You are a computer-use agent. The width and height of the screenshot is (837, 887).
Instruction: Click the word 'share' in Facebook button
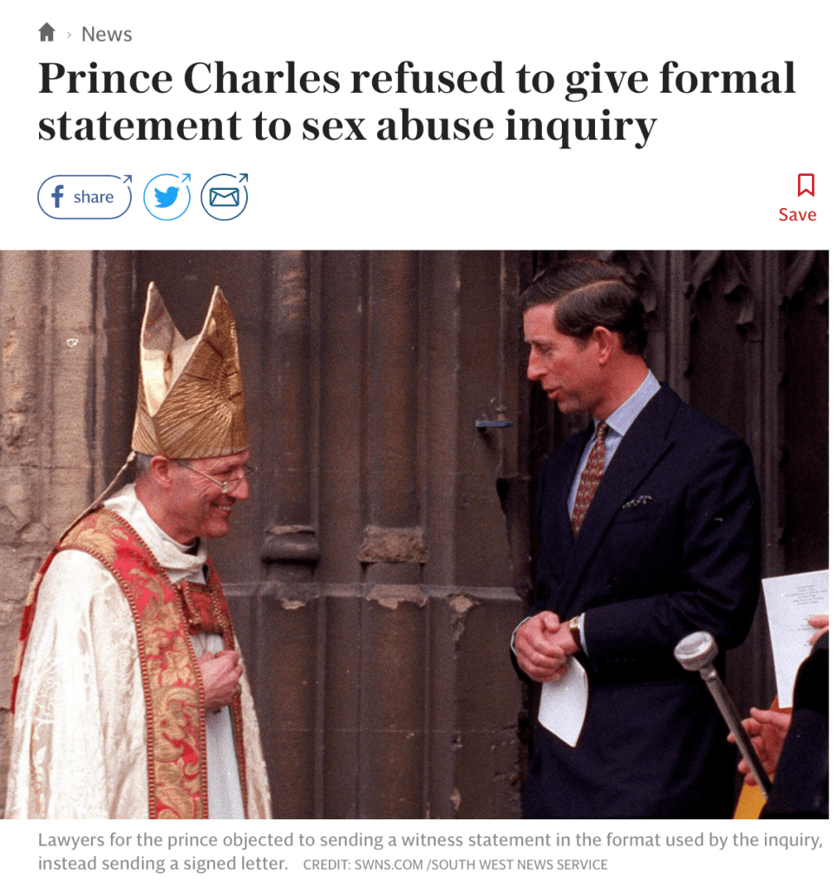click(x=94, y=197)
